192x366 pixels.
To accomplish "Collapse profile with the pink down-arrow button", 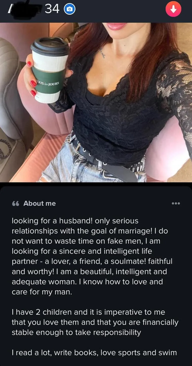I will pyautogui.click(x=173, y=9).
